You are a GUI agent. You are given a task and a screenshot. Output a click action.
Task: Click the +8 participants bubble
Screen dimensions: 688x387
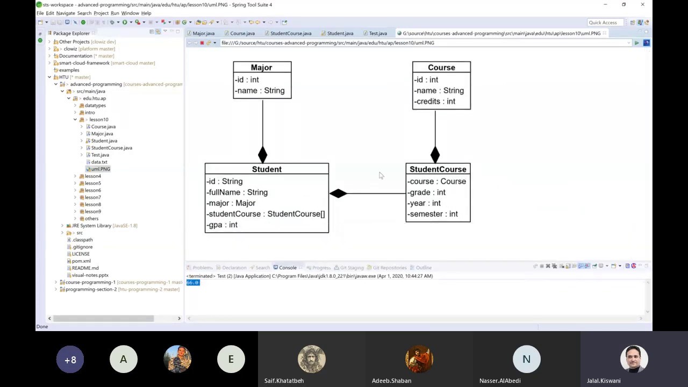70,360
